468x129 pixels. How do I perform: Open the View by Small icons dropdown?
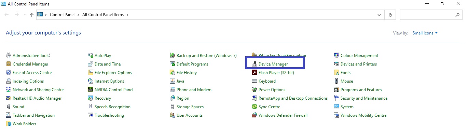pyautogui.click(x=425, y=33)
